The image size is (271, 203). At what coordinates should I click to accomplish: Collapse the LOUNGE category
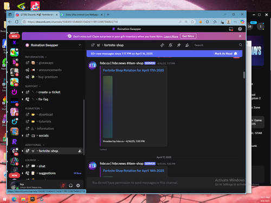32,160
